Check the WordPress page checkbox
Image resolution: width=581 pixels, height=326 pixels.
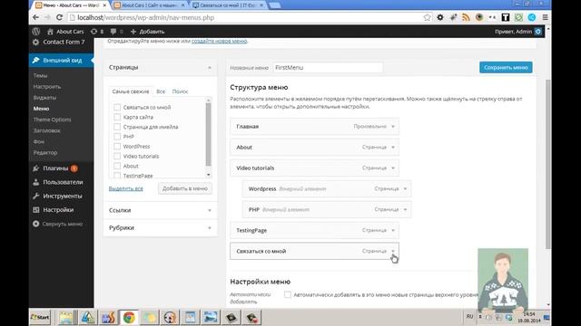coord(117,147)
